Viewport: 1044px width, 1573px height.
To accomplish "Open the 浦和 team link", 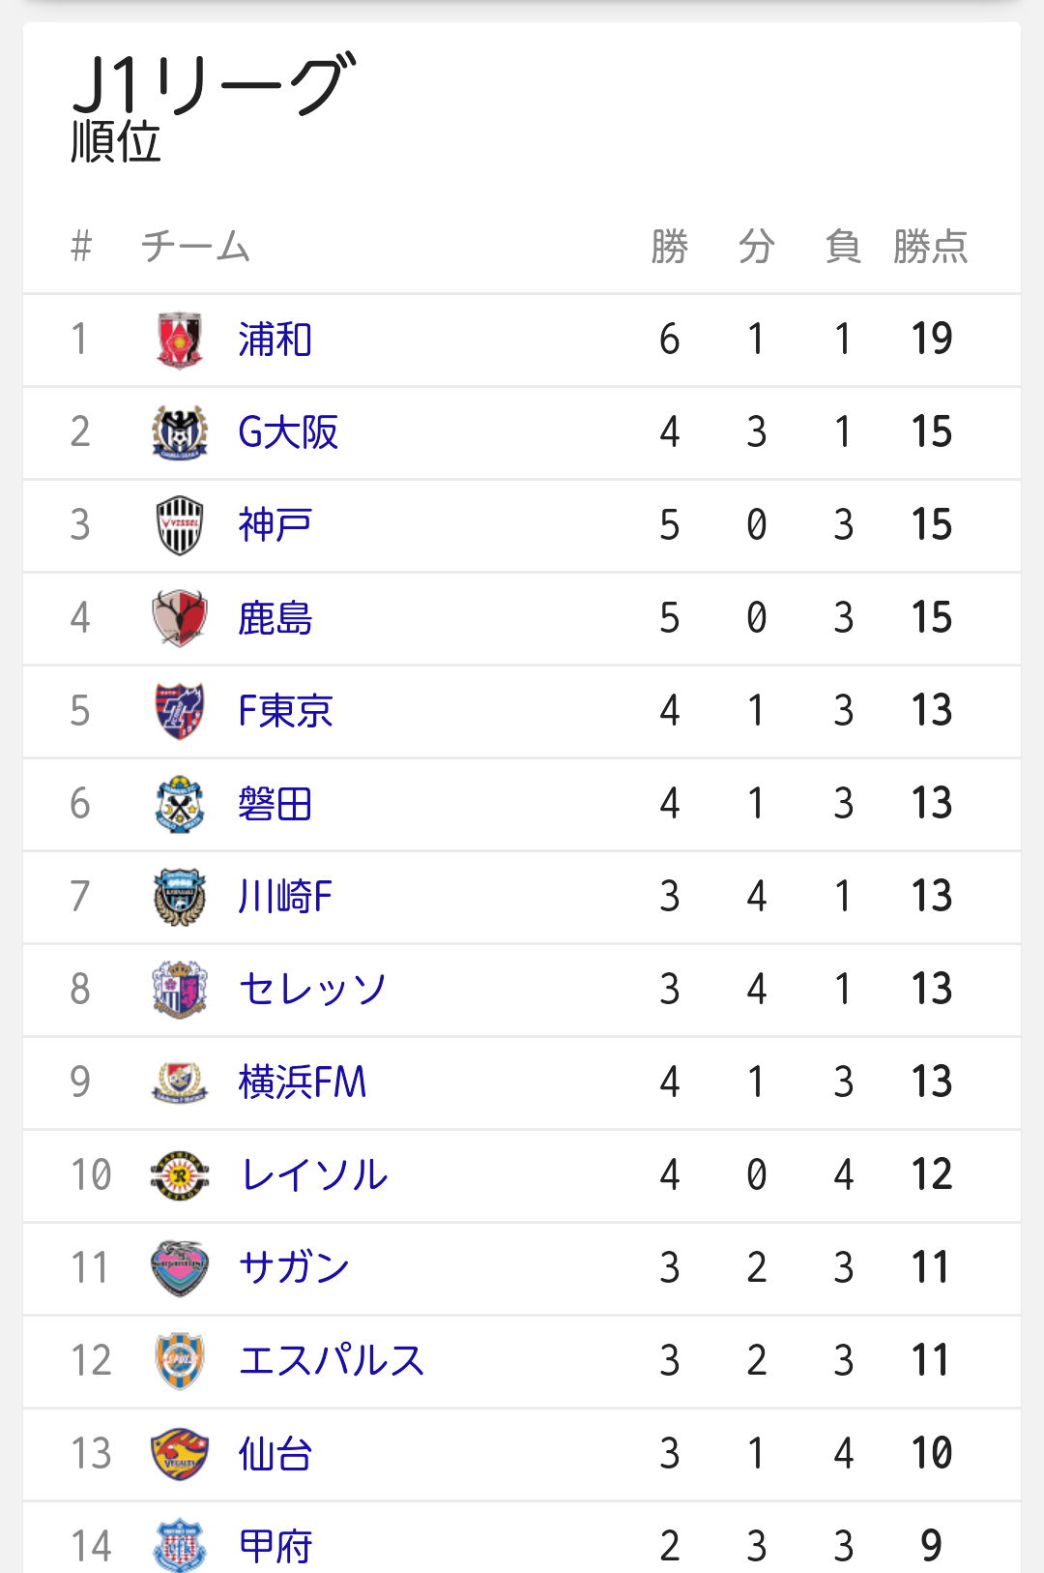I will click(275, 340).
